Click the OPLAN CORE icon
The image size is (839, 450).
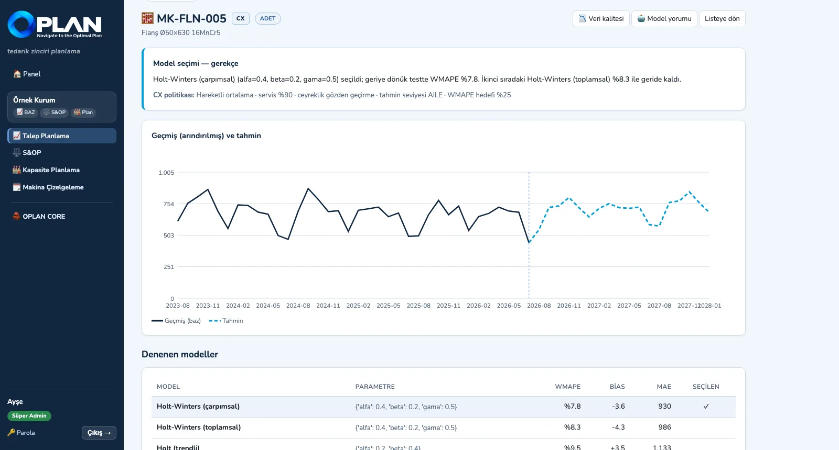pyautogui.click(x=17, y=216)
